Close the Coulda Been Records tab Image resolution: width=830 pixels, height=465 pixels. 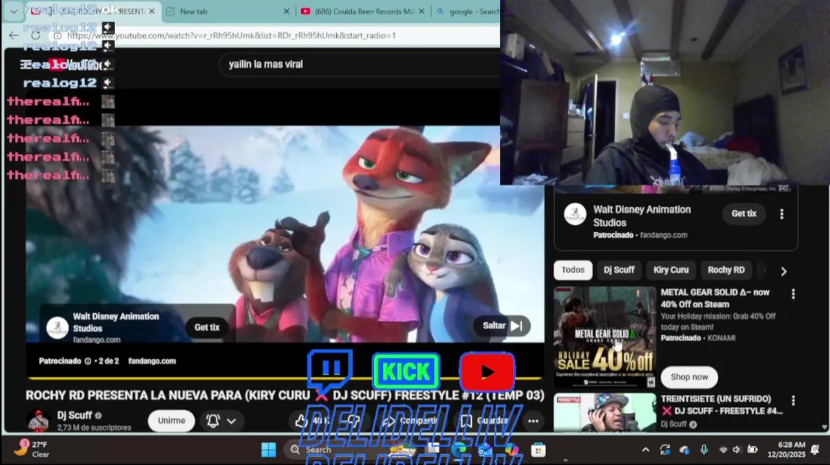(421, 12)
